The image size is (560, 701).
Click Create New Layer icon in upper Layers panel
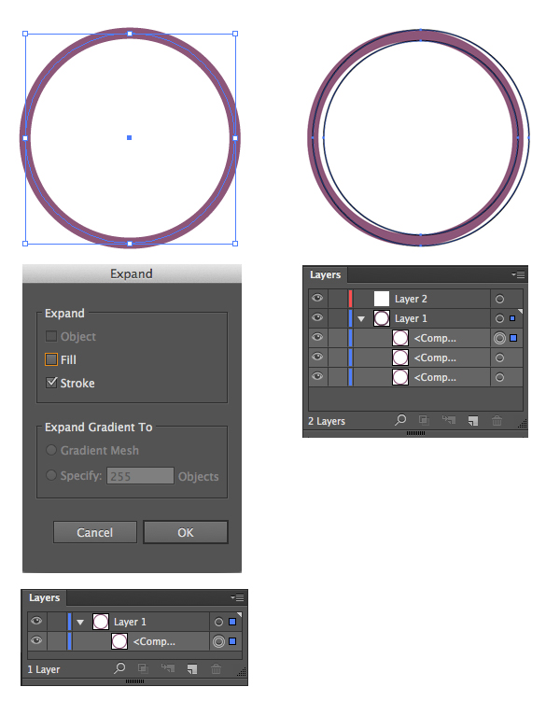pos(473,421)
